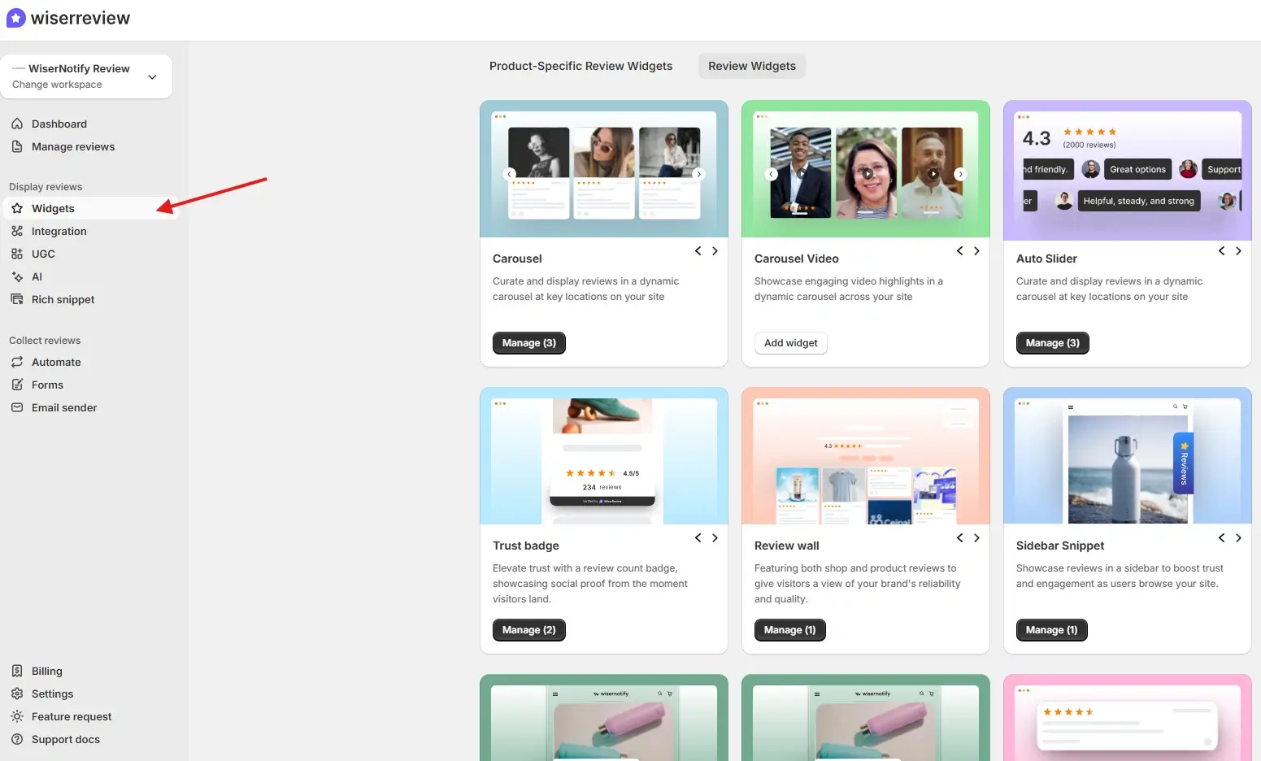Image resolution: width=1261 pixels, height=761 pixels.
Task: Select the UGC sidebar item
Action: coord(44,254)
